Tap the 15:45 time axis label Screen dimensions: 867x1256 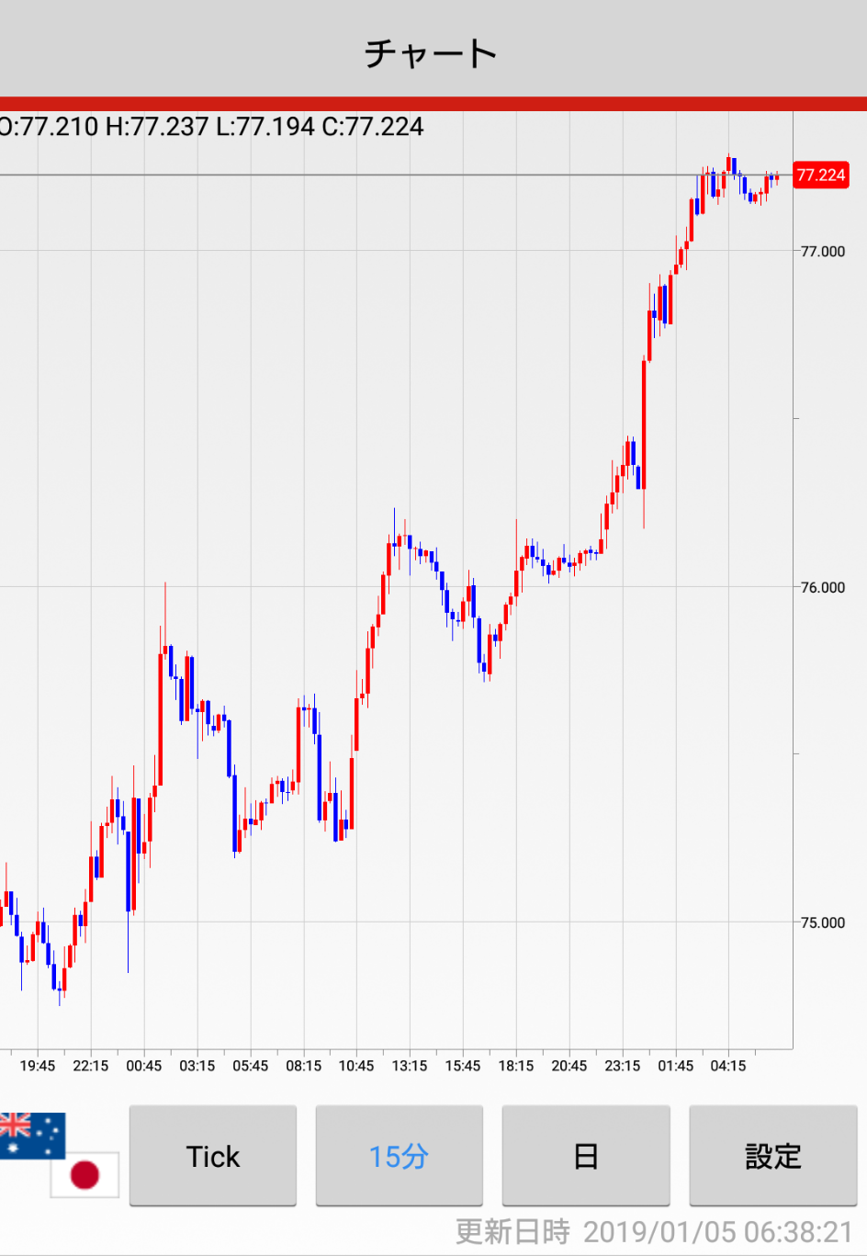click(x=463, y=1066)
